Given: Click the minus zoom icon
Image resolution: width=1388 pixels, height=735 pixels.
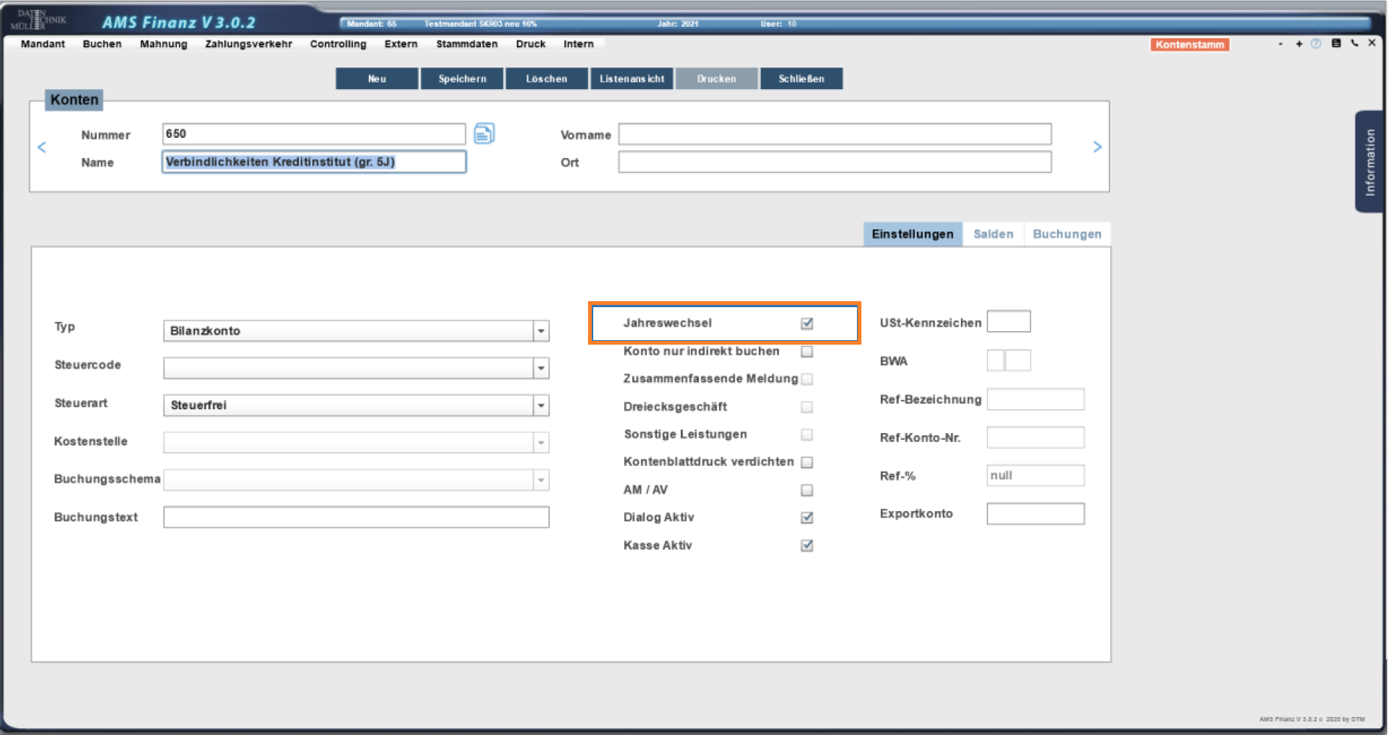Looking at the screenshot, I should (1281, 44).
